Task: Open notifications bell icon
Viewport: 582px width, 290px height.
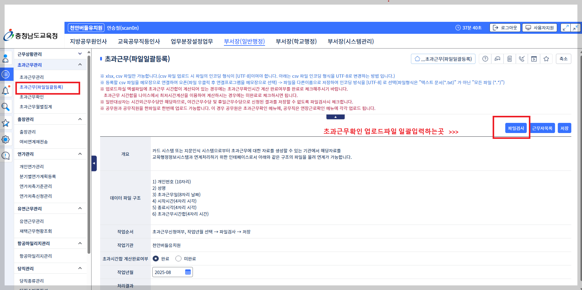Action: [6, 91]
